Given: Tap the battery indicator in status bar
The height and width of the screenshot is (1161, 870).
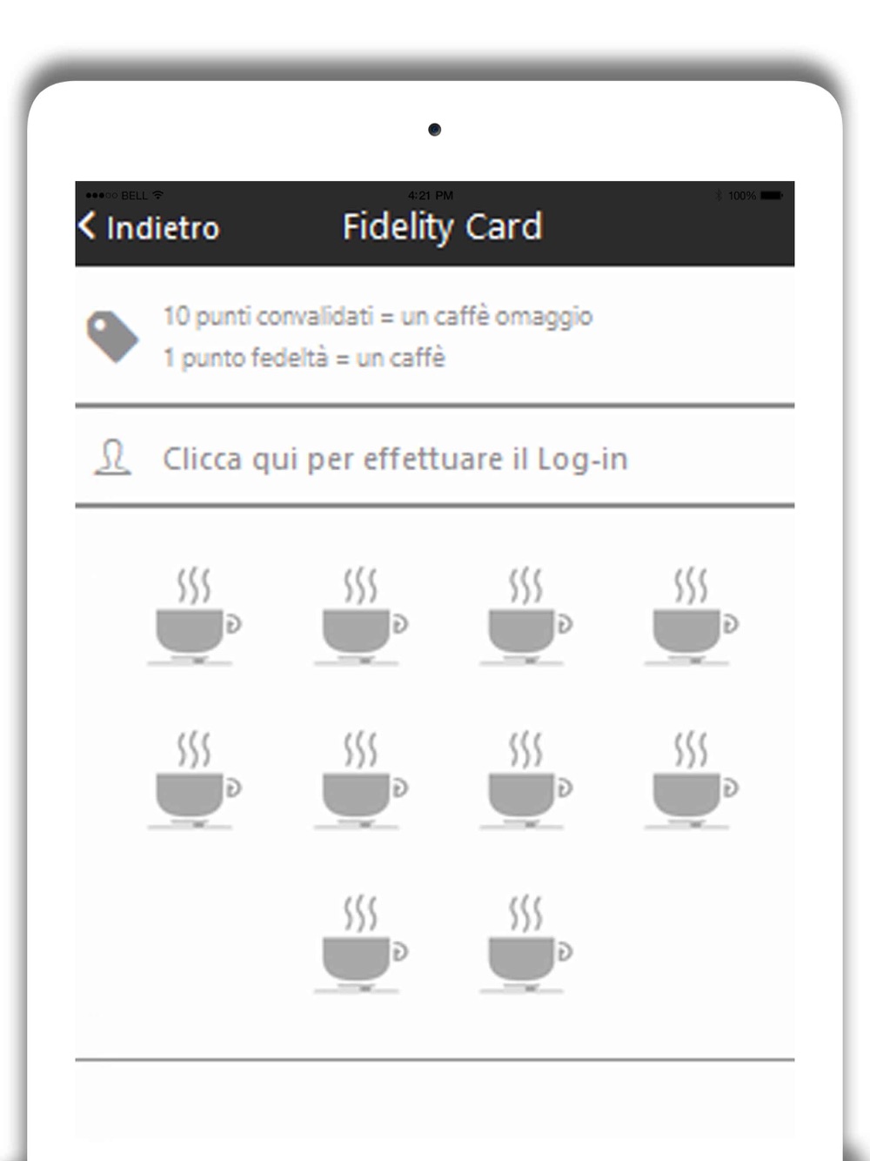Looking at the screenshot, I should pyautogui.click(x=771, y=195).
